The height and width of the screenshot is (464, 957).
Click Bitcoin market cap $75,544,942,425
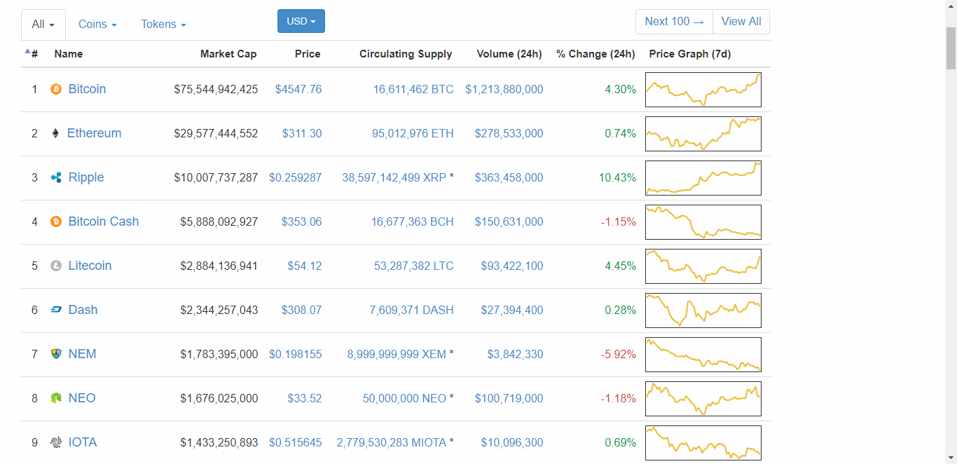[x=216, y=90]
